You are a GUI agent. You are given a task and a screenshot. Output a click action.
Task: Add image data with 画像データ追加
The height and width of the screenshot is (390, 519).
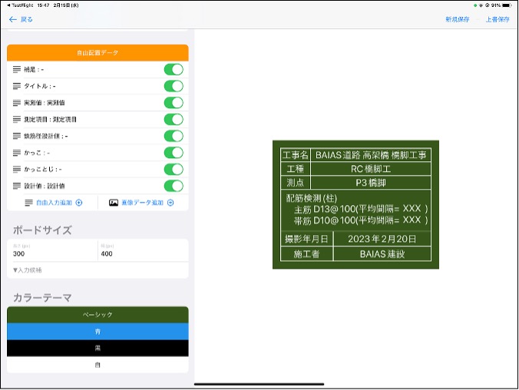[x=142, y=203]
